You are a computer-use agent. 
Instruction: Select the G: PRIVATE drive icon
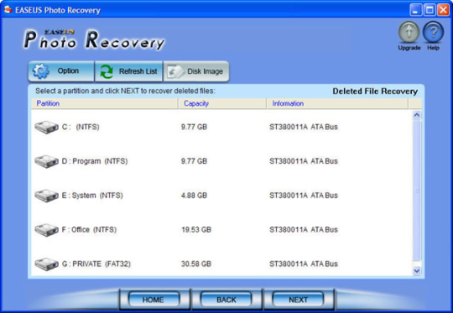click(46, 264)
